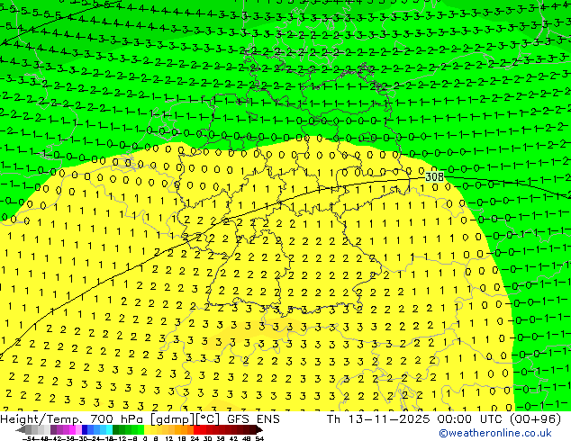Click the yellow segment of the temperature legend
Screen dimensions: 571x441
[147, 430]
